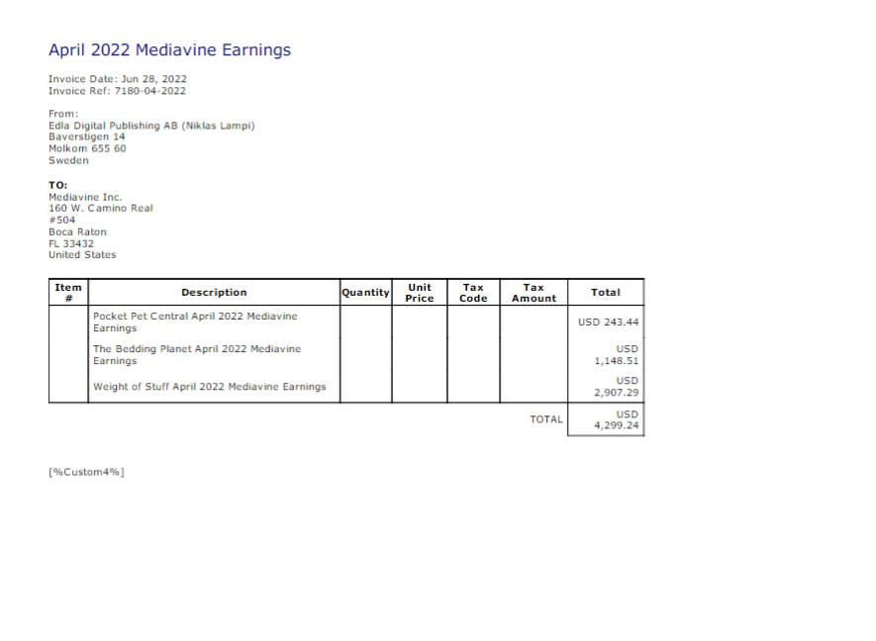Click the April 2022 Mediavine Earnings title
Screen dimensions: 876x641
tap(170, 50)
